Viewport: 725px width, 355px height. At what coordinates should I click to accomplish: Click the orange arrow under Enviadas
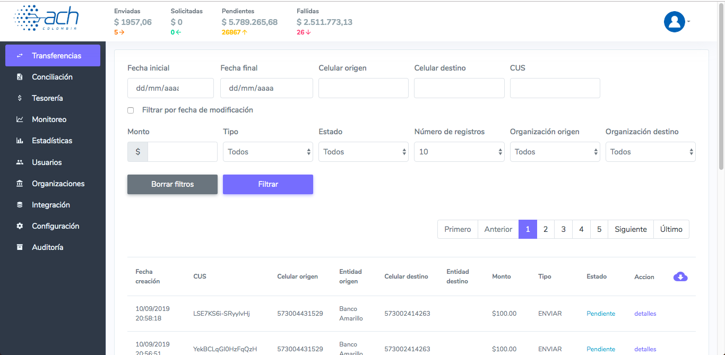(x=122, y=32)
